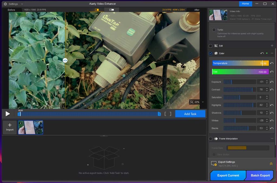
Task: Open the Export Settings monitor icon
Action: [214, 164]
